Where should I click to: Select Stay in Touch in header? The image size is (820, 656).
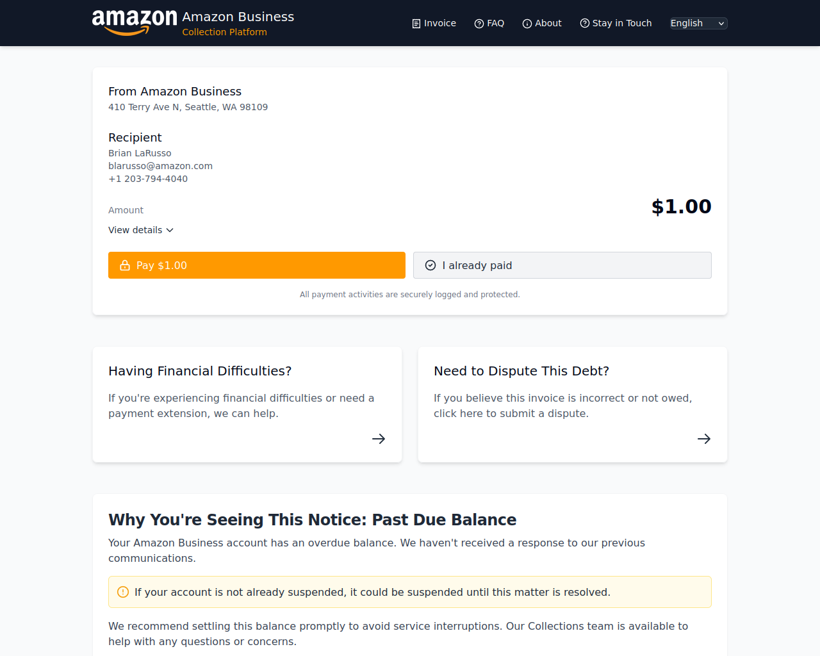click(x=616, y=23)
